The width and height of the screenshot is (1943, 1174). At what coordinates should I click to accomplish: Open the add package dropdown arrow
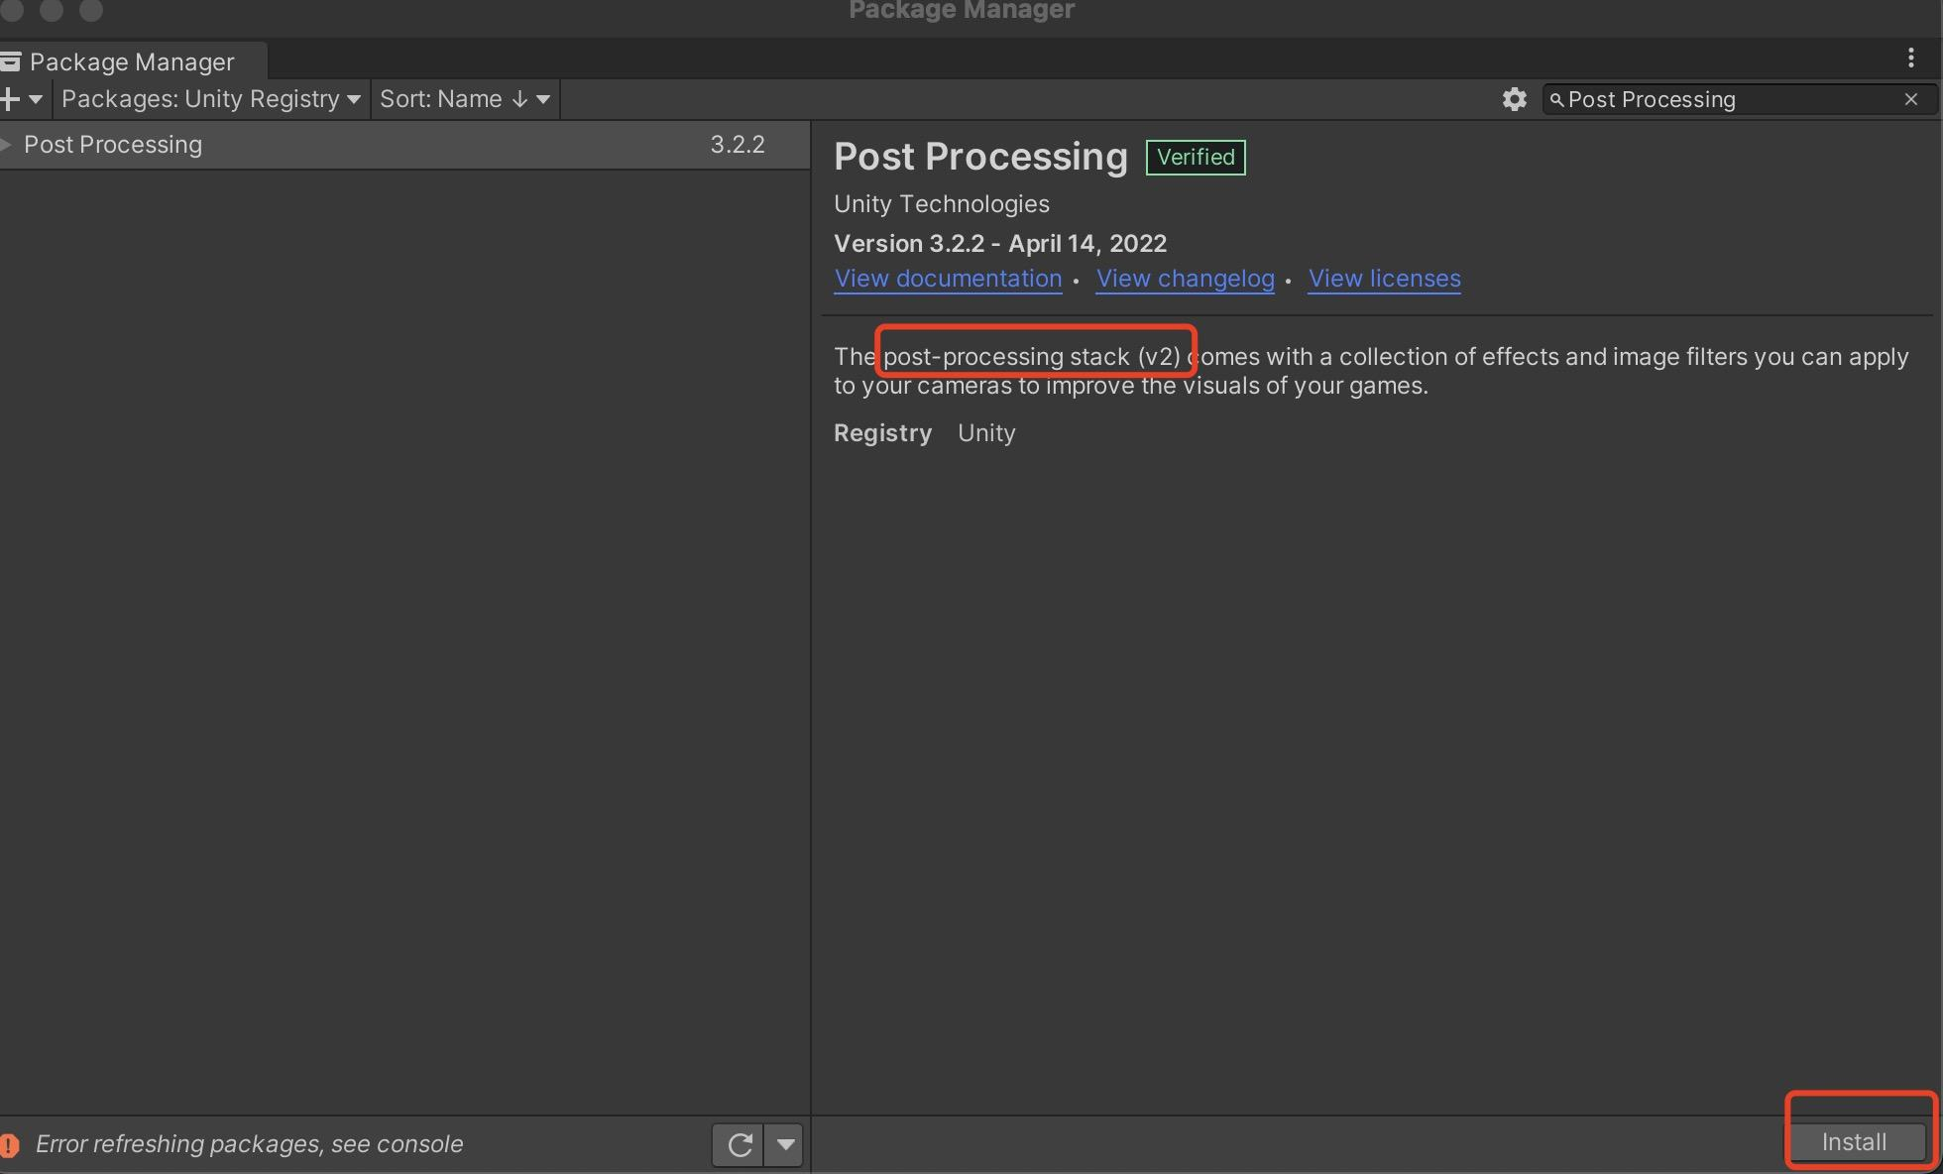pyautogui.click(x=36, y=99)
